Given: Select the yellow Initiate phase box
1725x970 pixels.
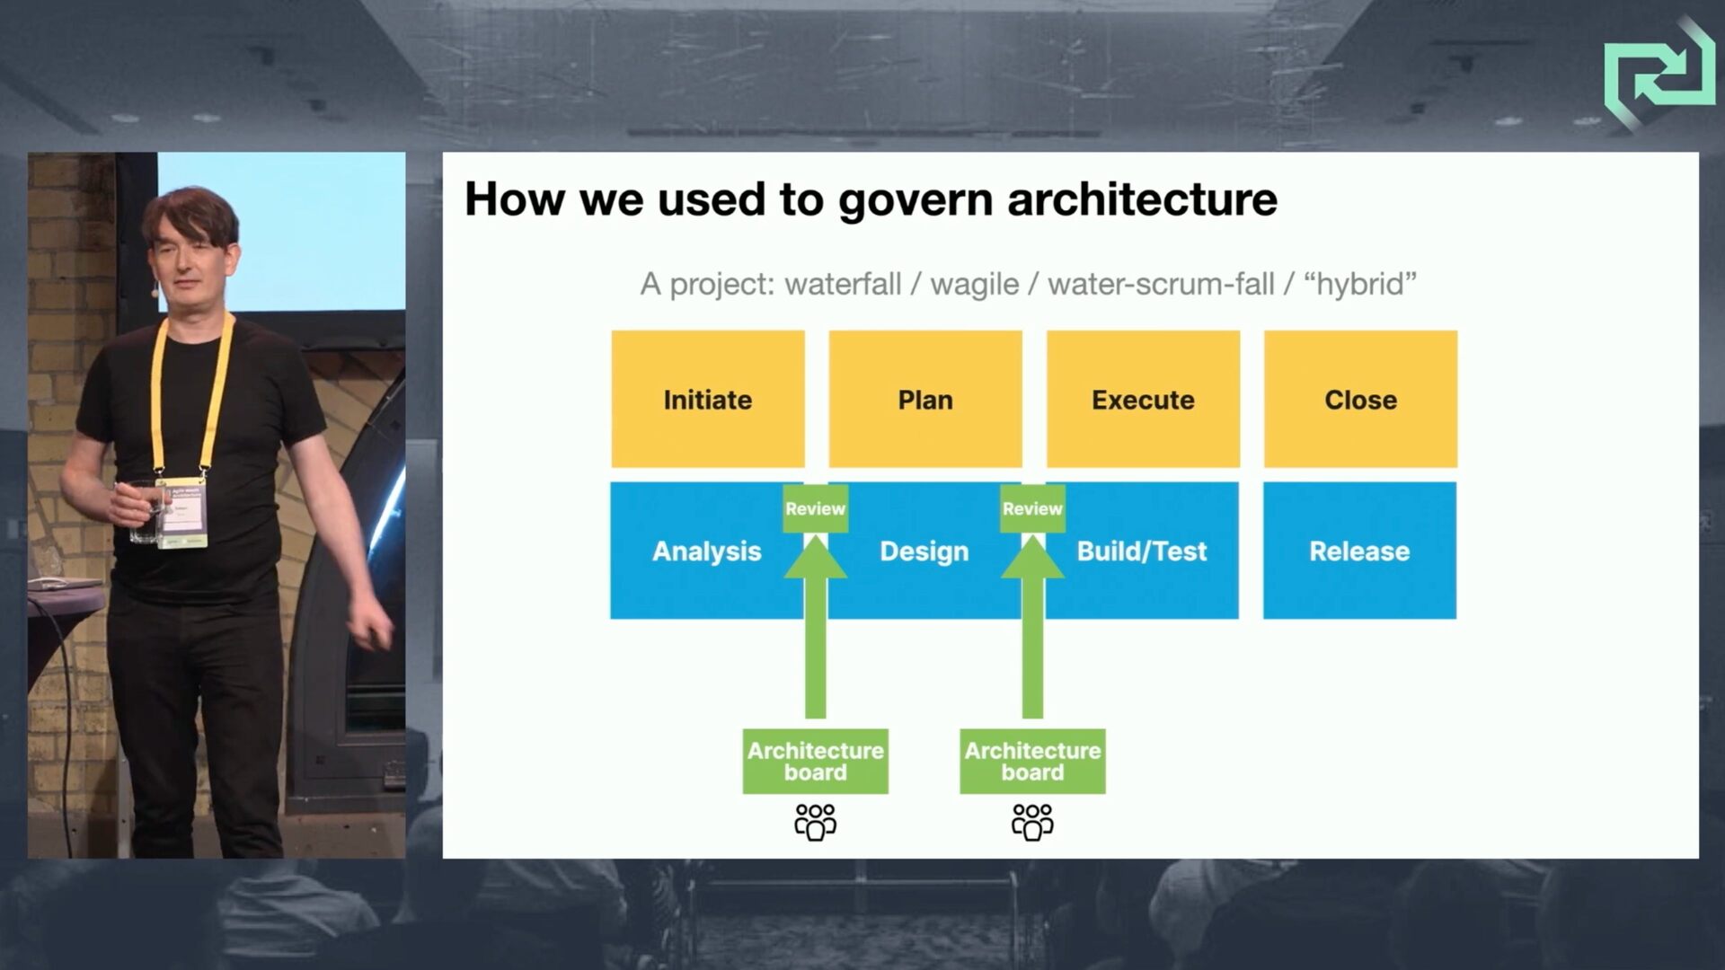Looking at the screenshot, I should pyautogui.click(x=707, y=399).
